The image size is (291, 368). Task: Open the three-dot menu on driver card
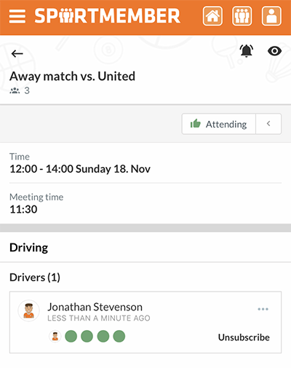pos(263,309)
